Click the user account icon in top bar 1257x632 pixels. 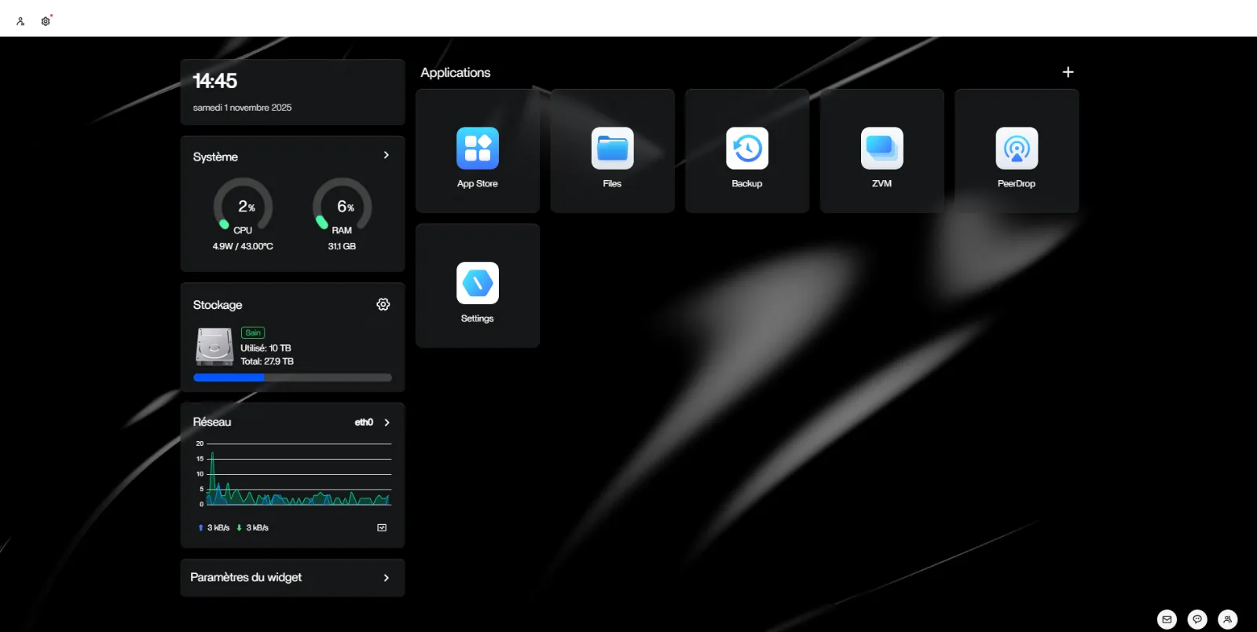[x=20, y=21]
